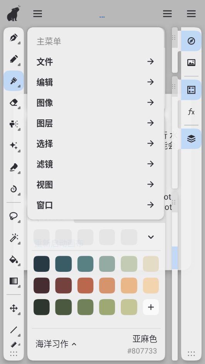Click the #807733 hex value
205x364 pixels.
pyautogui.click(x=142, y=351)
